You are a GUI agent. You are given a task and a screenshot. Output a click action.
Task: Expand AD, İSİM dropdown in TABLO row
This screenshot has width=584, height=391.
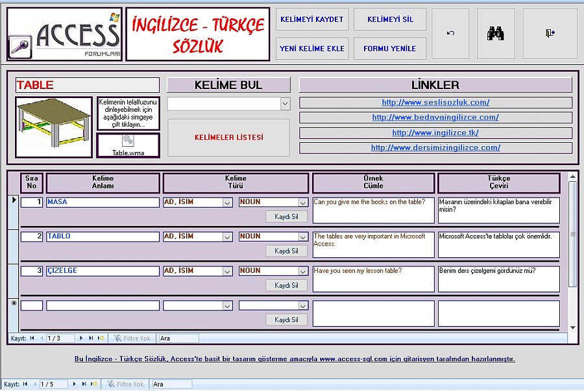click(227, 237)
